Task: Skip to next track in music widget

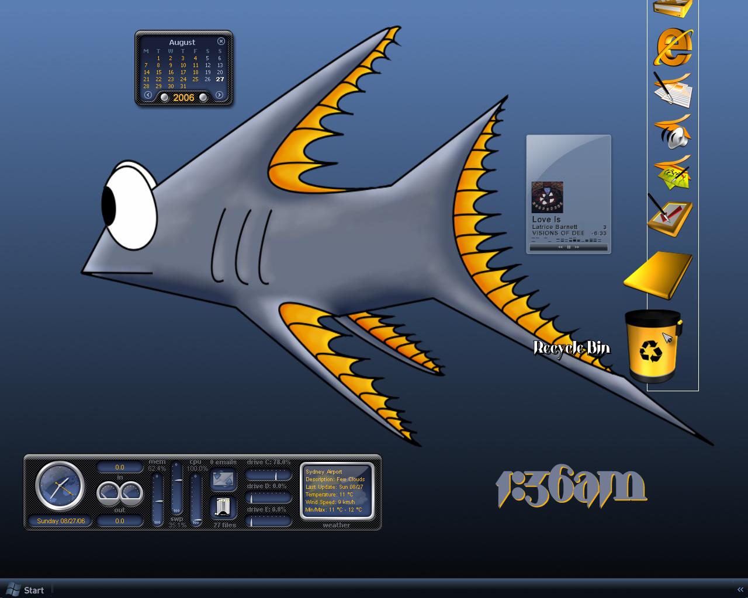Action: [x=577, y=247]
